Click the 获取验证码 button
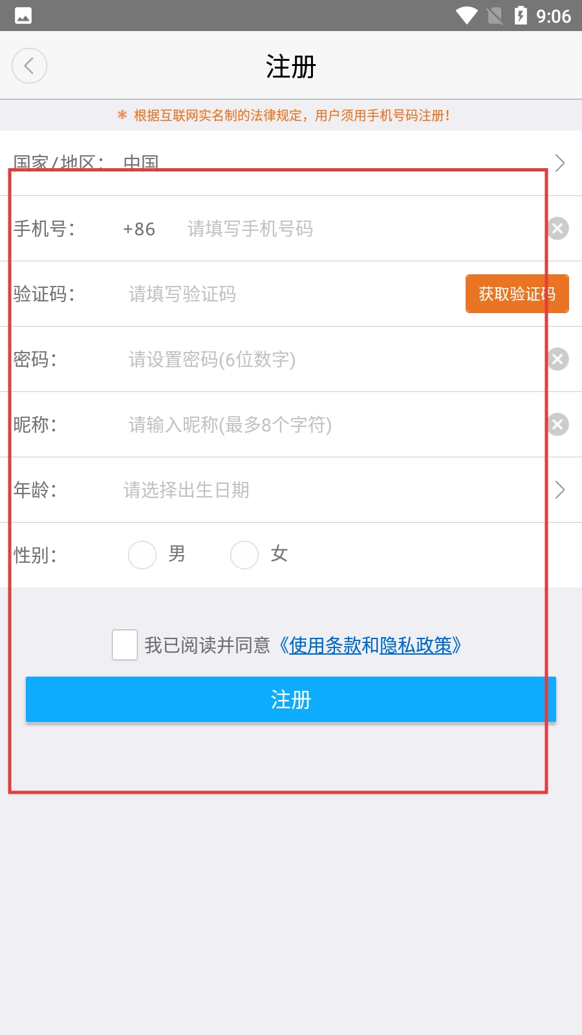Viewport: 582px width, 1035px height. coord(517,294)
